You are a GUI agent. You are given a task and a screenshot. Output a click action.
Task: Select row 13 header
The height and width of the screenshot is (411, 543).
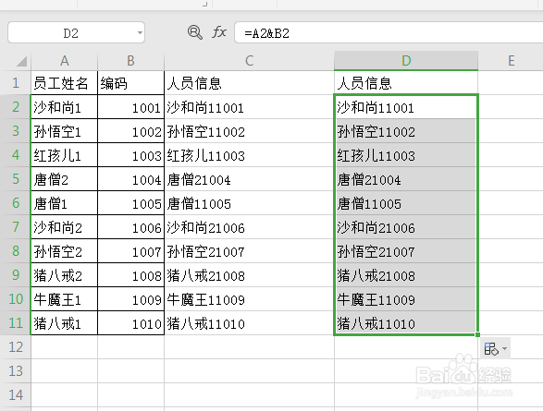[16, 371]
